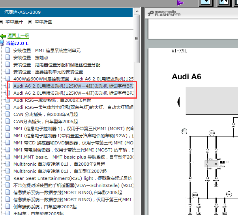Click the purple play arrow in top toolbar
The image size is (238, 215).
(x=180, y=3)
